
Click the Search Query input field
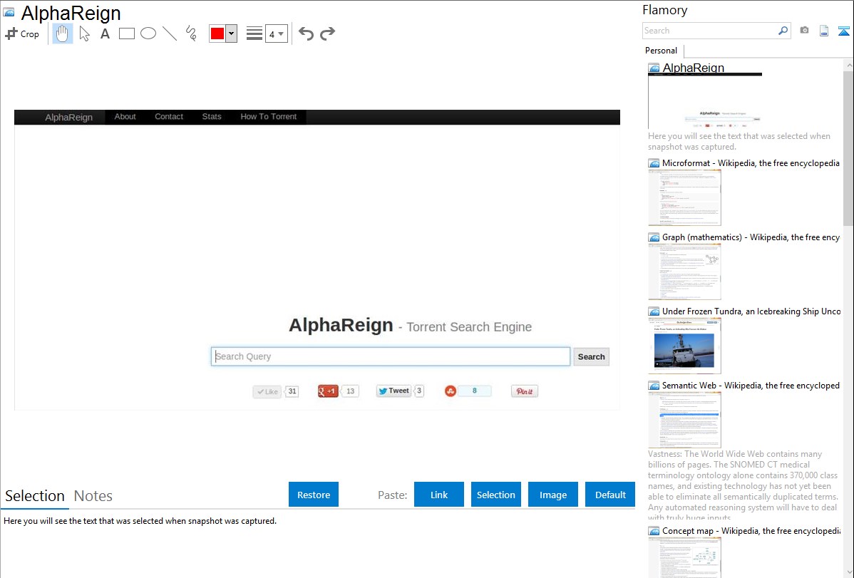pos(391,356)
